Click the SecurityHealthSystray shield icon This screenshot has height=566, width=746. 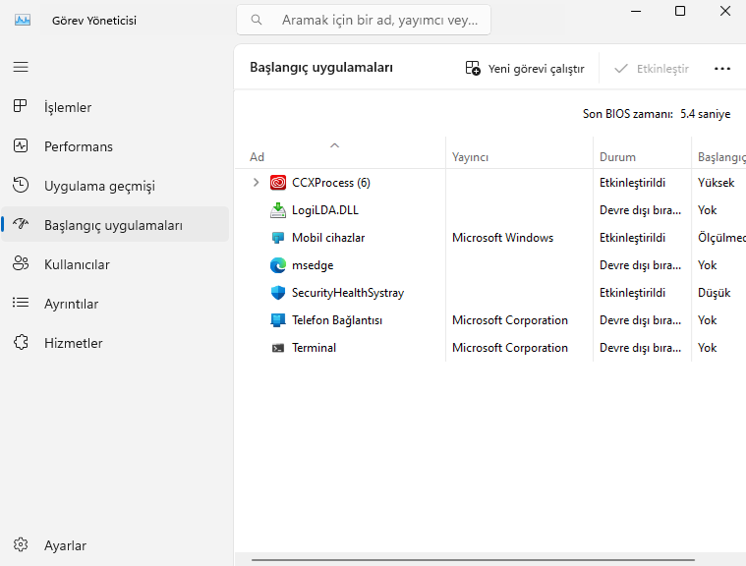pyautogui.click(x=278, y=293)
